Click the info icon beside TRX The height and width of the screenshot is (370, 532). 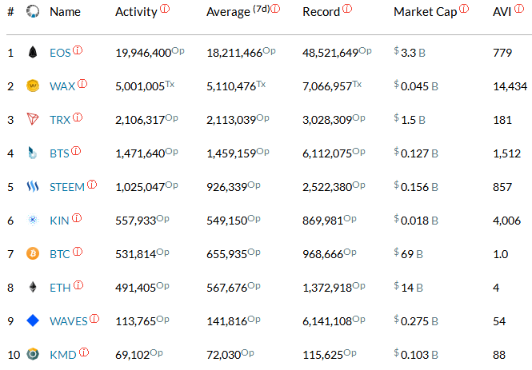(x=78, y=117)
